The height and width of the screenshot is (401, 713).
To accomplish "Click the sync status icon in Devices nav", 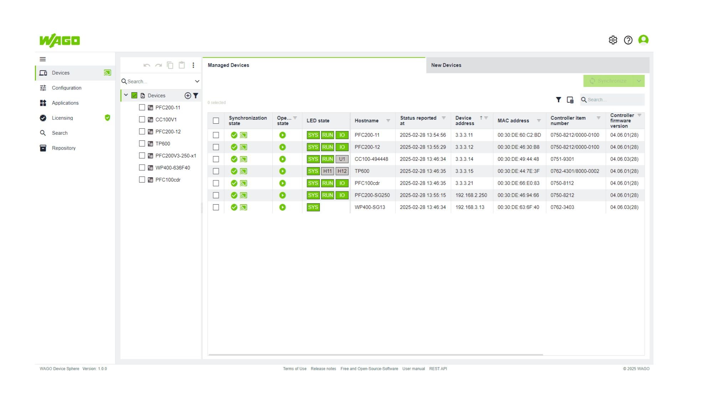I will (107, 73).
